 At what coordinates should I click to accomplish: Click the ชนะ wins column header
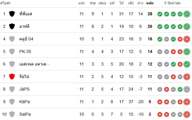(93, 3)
